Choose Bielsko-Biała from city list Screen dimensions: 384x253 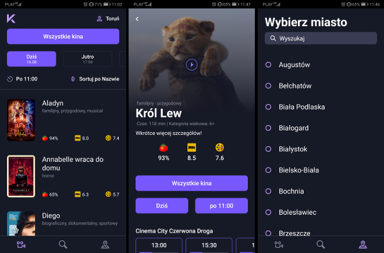[x=298, y=170]
